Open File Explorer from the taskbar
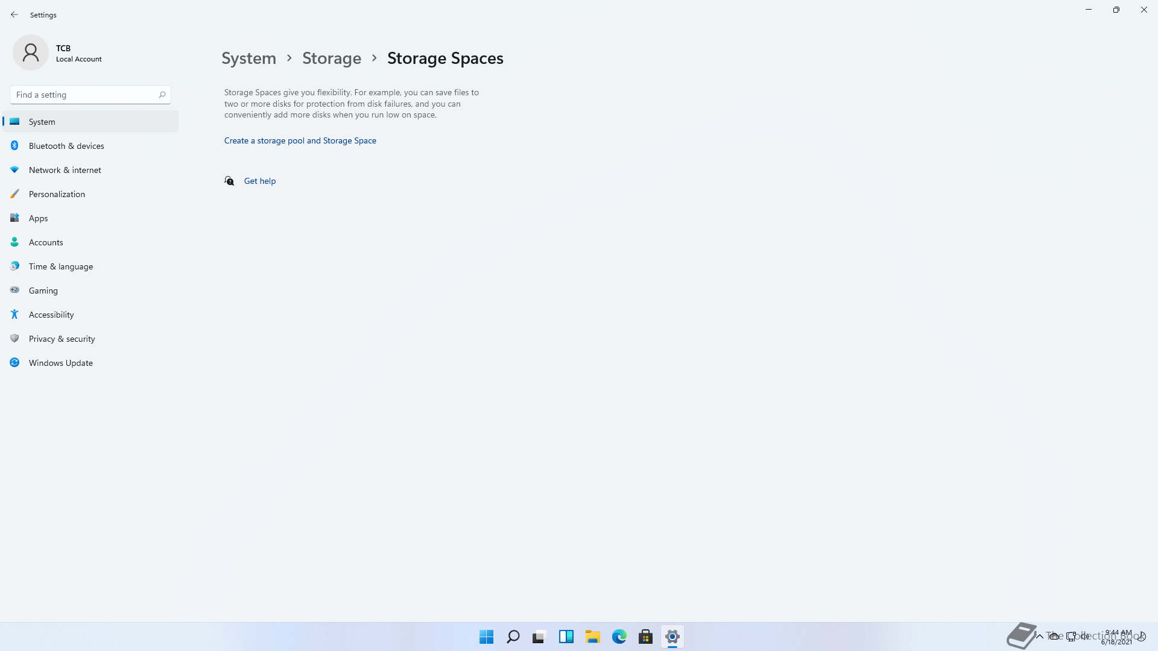Screen dimensions: 1158x651 point(593,637)
